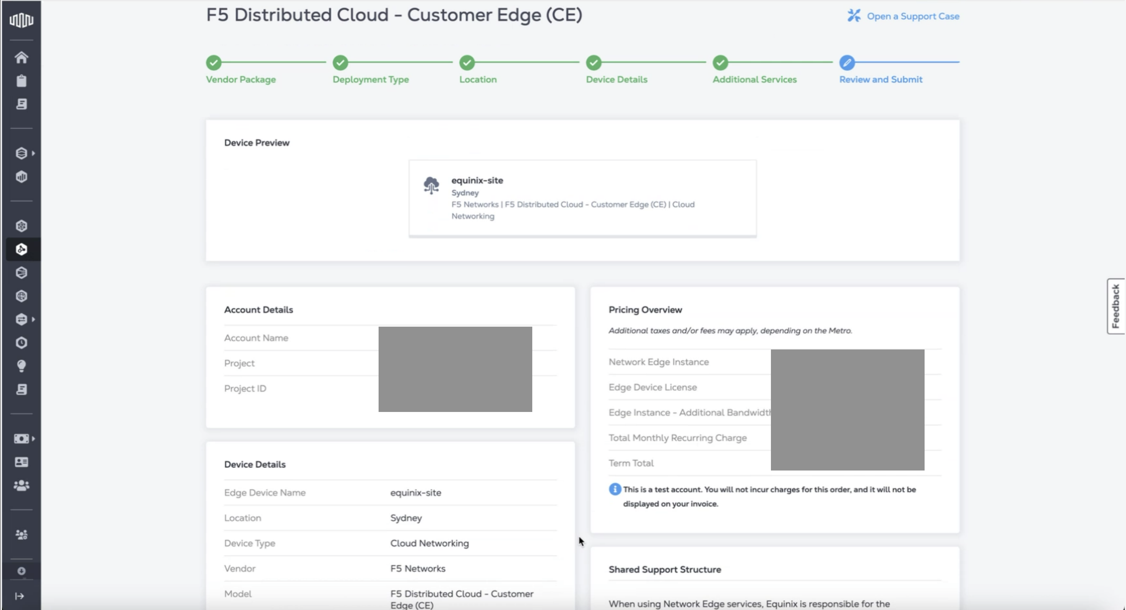Screen dimensions: 1126x610
Task: Select the Additional Services step
Action: (754, 80)
